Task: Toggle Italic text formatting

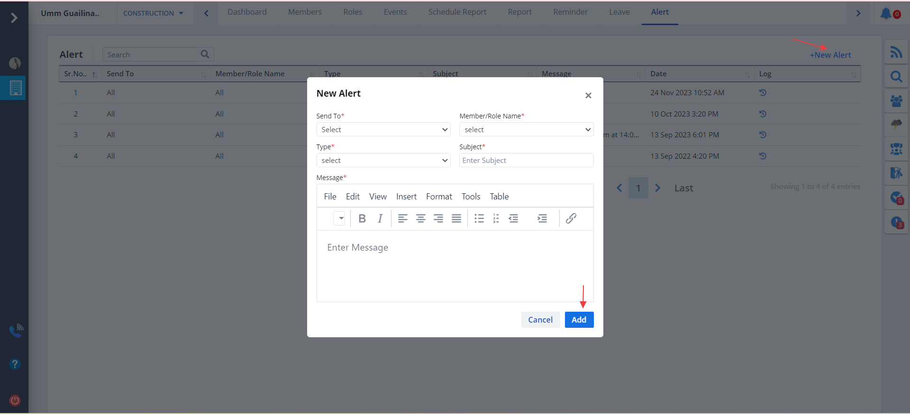Action: [x=380, y=218]
